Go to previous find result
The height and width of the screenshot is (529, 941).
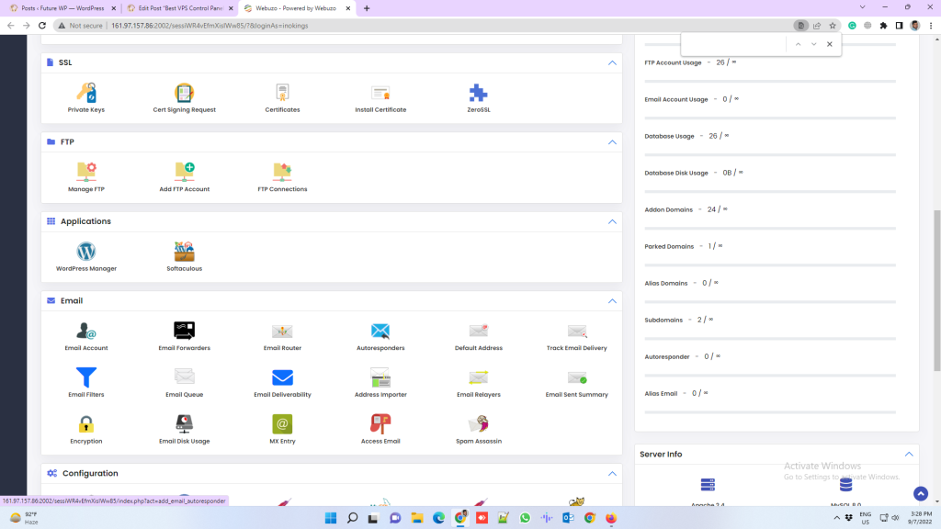coord(799,44)
